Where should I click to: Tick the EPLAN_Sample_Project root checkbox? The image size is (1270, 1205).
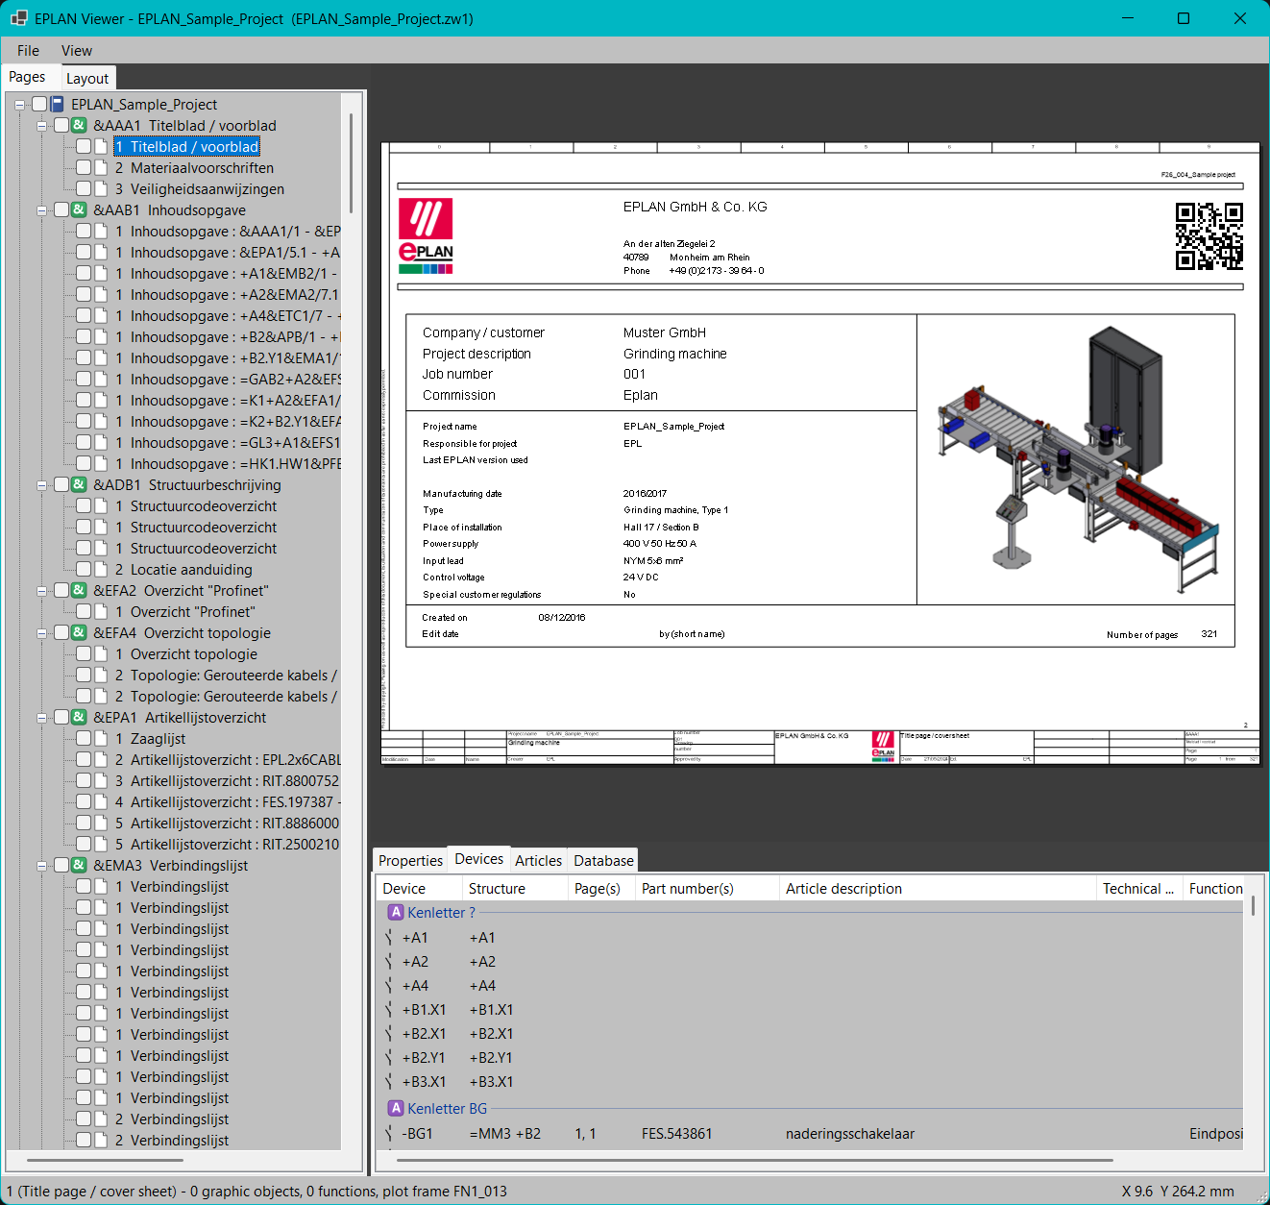tap(39, 104)
